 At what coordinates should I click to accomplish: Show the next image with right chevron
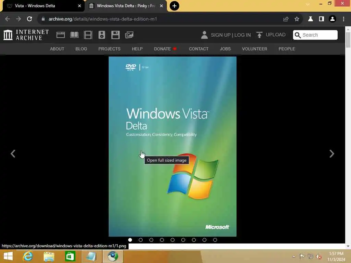pyautogui.click(x=332, y=154)
